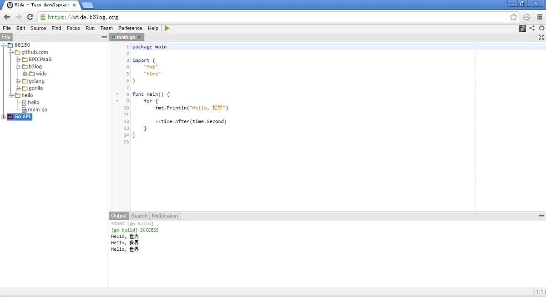Open the File menu
Image resolution: width=546 pixels, height=297 pixels.
pyautogui.click(x=7, y=28)
